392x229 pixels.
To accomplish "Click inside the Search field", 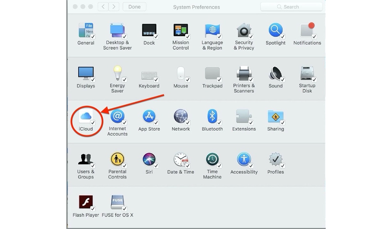I will [x=292, y=6].
